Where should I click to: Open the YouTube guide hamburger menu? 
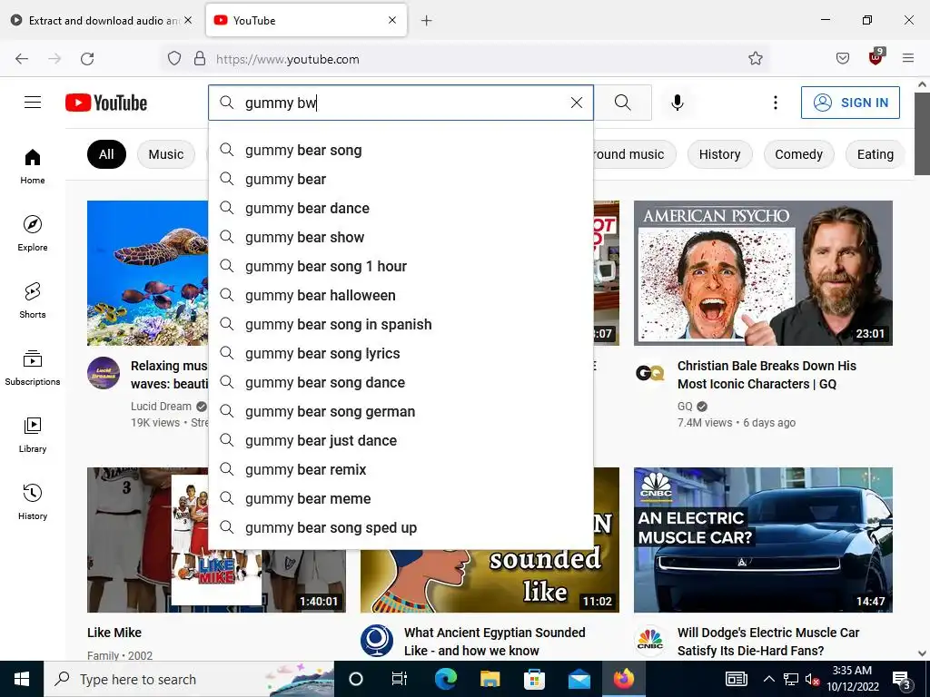point(33,103)
